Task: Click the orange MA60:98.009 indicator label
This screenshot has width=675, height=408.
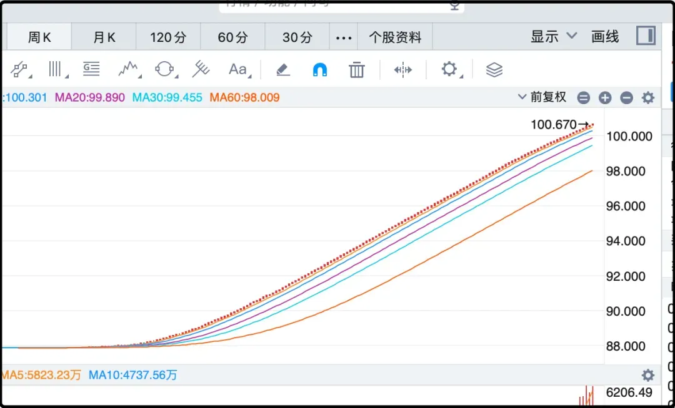Action: (x=244, y=97)
